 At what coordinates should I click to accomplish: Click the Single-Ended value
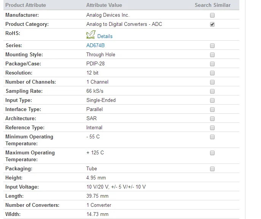tap(101, 100)
